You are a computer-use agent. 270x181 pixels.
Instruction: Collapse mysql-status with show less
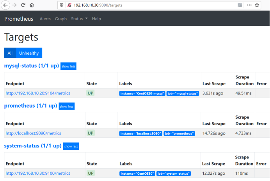[x=68, y=66]
